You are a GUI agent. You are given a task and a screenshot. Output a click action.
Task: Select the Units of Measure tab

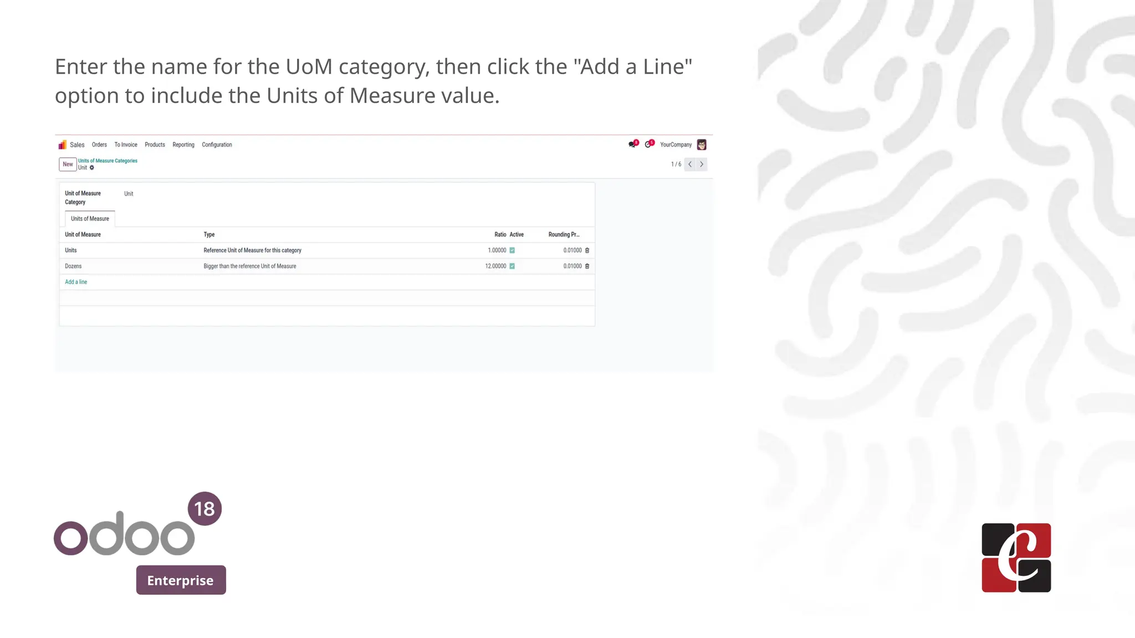point(90,219)
